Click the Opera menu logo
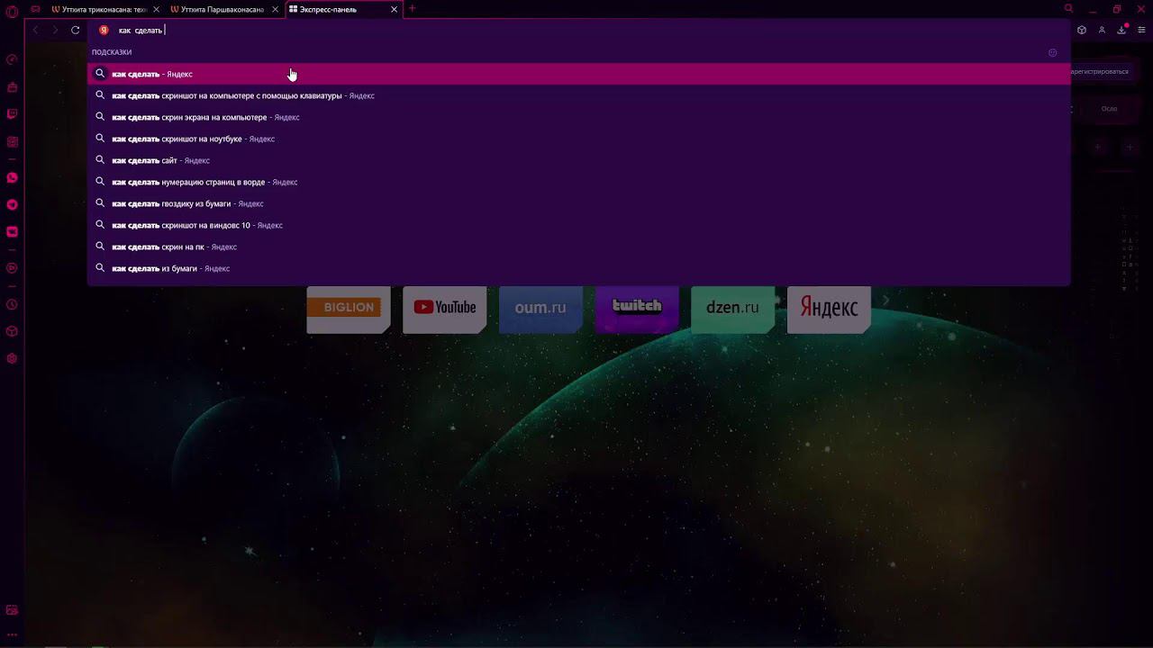 pyautogui.click(x=12, y=12)
